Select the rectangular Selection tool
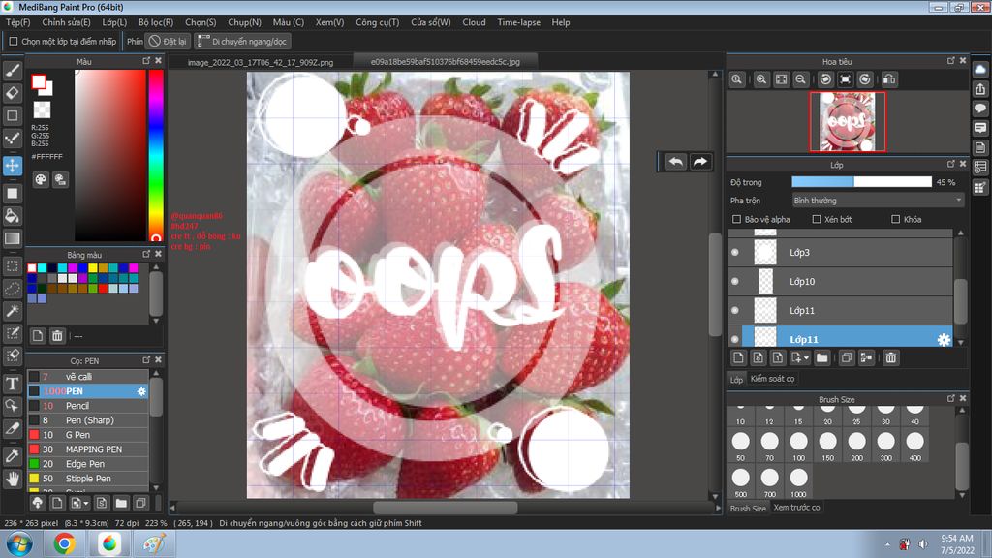This screenshot has height=558, width=992. pyautogui.click(x=12, y=265)
